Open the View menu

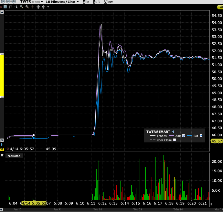(108, 2)
